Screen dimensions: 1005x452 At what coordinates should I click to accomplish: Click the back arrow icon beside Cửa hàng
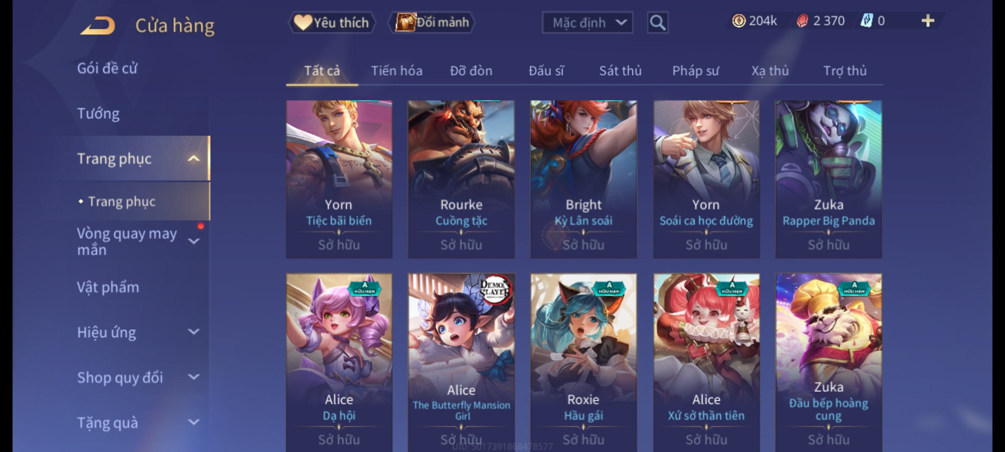[98, 26]
